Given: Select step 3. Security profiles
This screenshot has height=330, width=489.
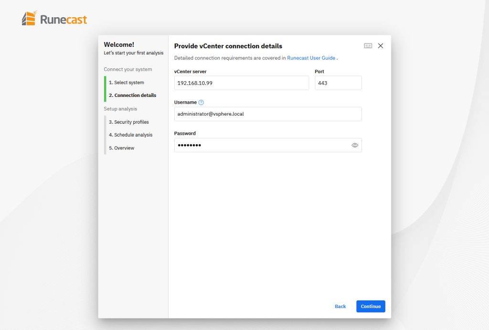Looking at the screenshot, I should pyautogui.click(x=129, y=122).
